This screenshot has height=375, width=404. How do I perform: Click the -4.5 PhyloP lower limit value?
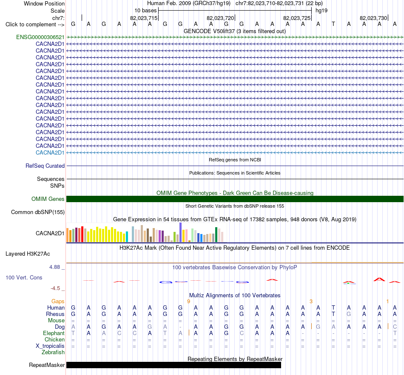click(55, 288)
